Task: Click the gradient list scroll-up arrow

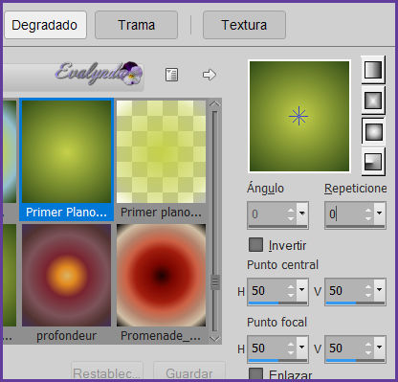Action: click(214, 104)
